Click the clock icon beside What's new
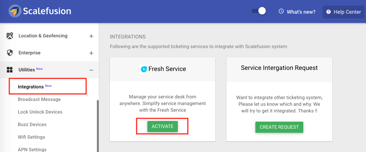366x152 pixels. pos(281,11)
